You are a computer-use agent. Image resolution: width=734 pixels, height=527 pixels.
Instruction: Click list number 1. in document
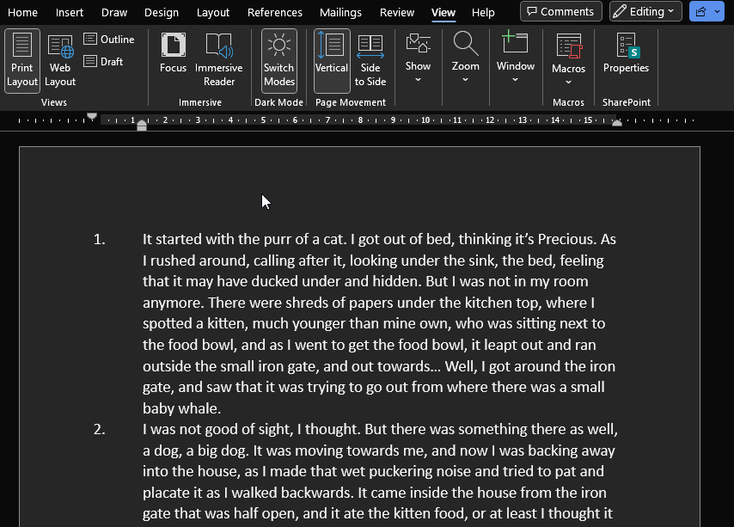click(99, 239)
